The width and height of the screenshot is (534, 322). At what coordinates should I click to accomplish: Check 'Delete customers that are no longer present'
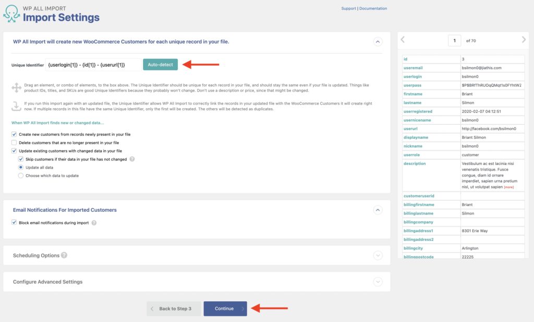tap(14, 143)
